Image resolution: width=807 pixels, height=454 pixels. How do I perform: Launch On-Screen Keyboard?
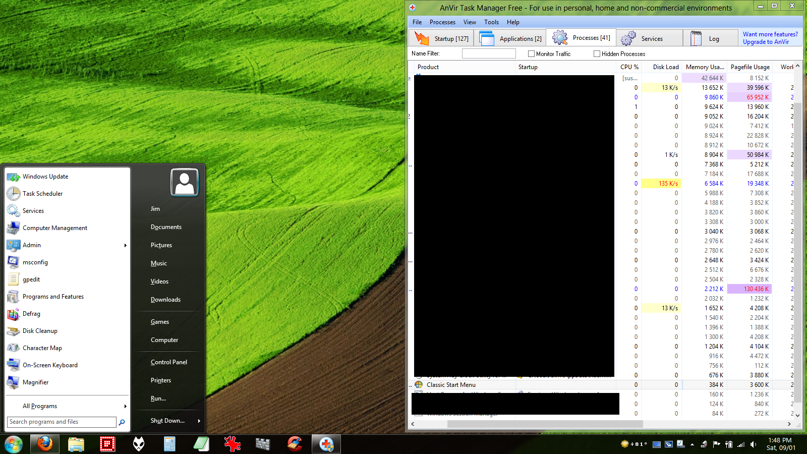[68, 365]
